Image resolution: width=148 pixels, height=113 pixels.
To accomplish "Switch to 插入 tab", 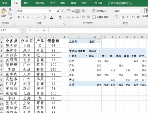I will coord(26,3).
